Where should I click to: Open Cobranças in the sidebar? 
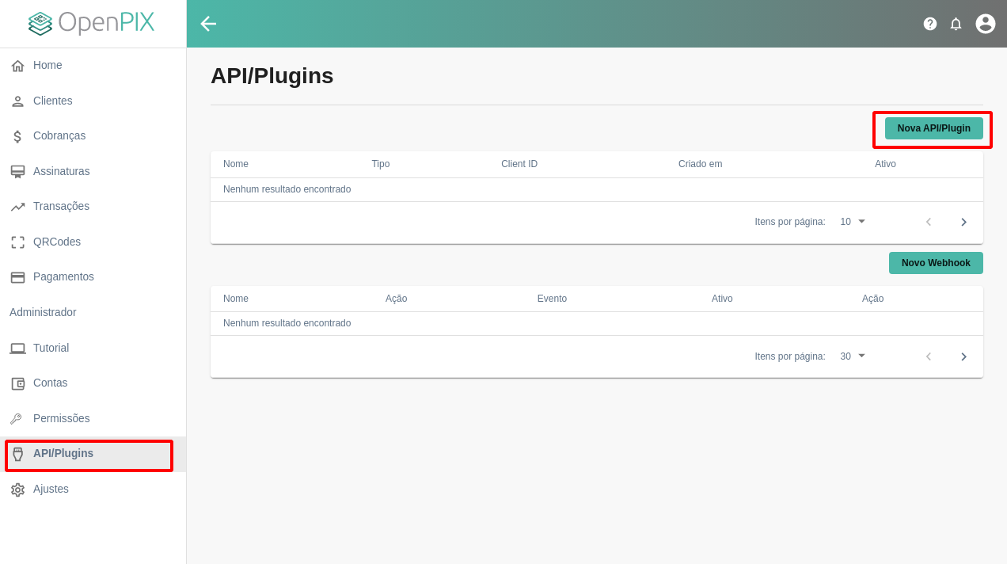tap(59, 135)
